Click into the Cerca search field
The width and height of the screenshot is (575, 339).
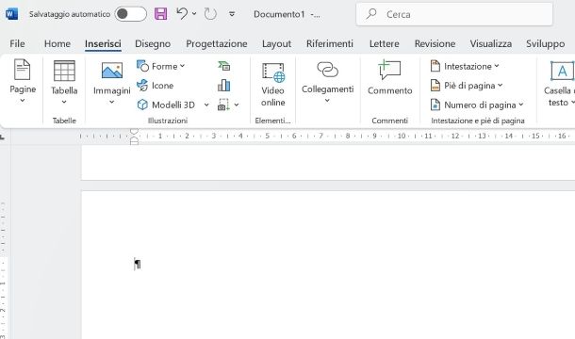click(x=454, y=14)
